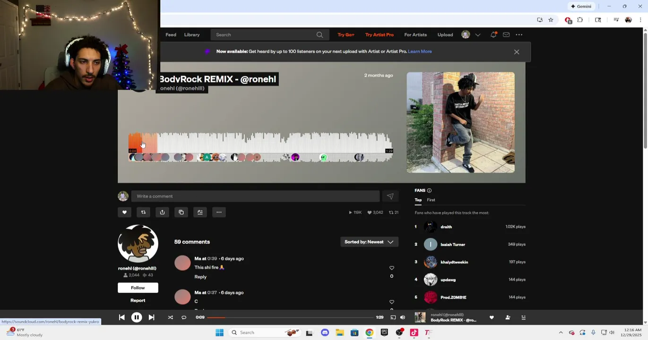Viewport: 648px width, 340px height.
Task: Open notifications bell icon
Action: click(x=493, y=34)
